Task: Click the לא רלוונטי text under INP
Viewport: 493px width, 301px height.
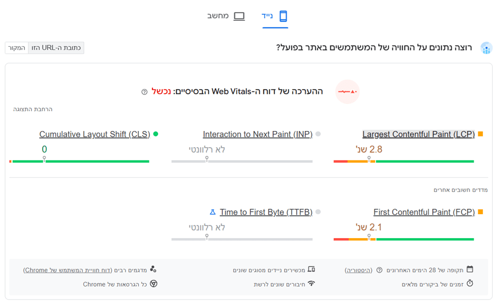Action: [x=207, y=149]
